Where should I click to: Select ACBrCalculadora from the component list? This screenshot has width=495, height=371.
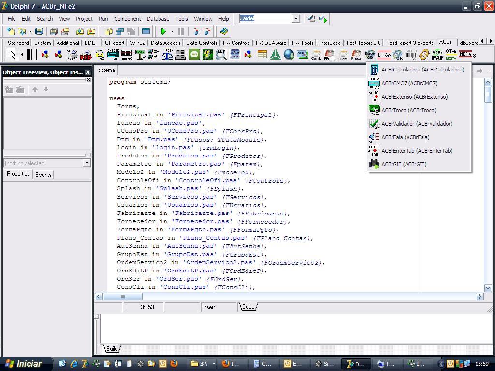click(x=417, y=70)
